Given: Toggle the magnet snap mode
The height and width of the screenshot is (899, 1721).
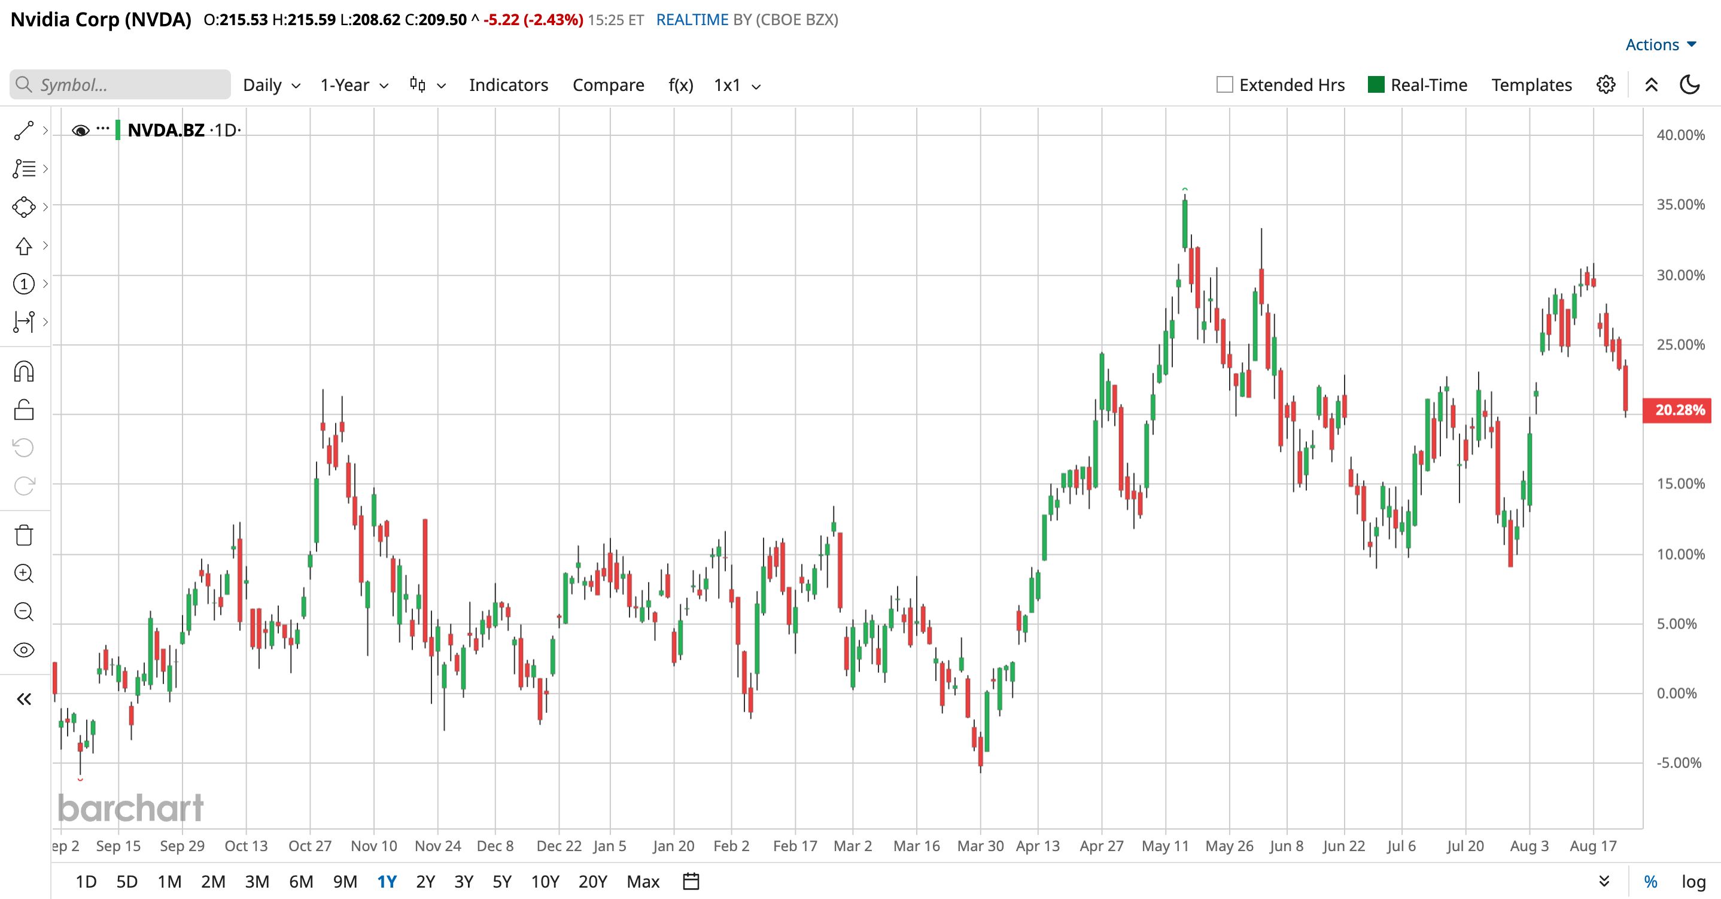Looking at the screenshot, I should coord(24,372).
